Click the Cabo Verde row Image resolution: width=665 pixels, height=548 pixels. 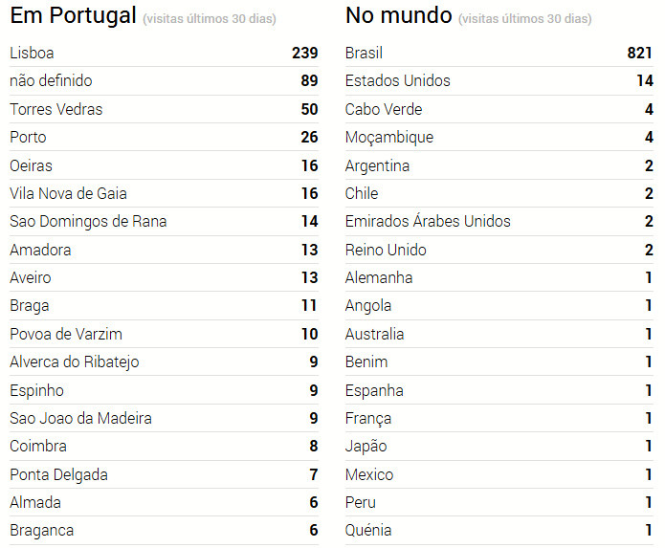click(x=384, y=110)
